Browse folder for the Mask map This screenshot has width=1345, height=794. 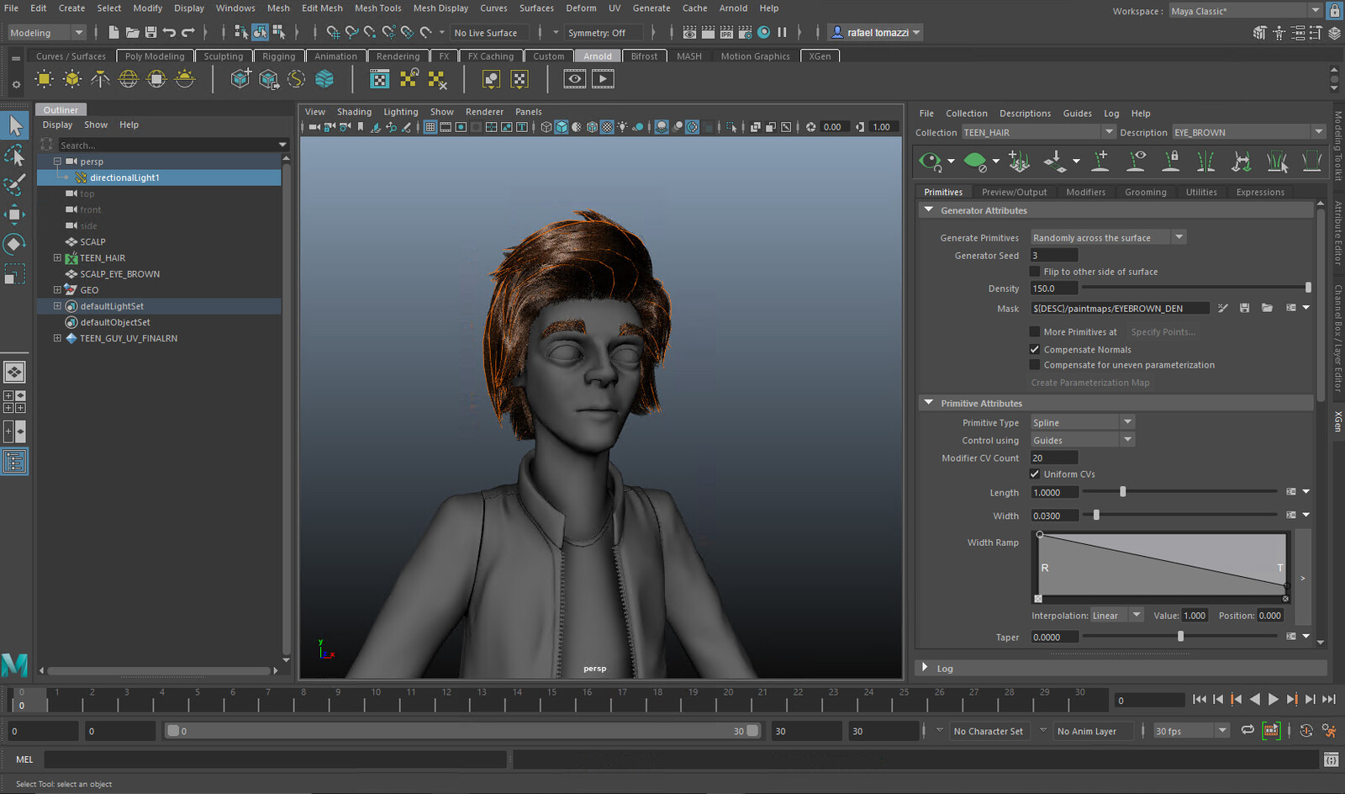(1267, 309)
